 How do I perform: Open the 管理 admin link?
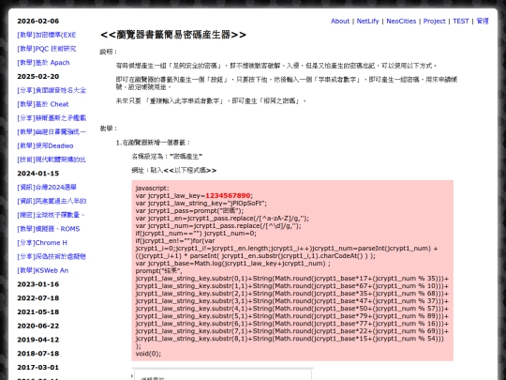pos(483,21)
